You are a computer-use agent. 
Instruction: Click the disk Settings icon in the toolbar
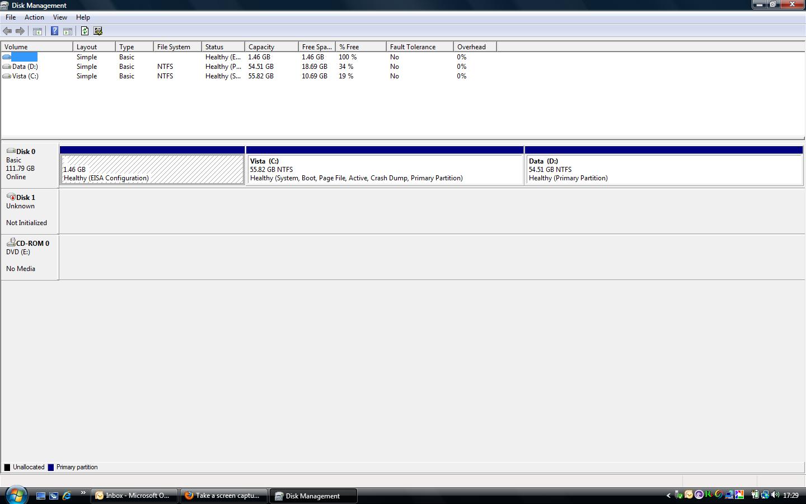tap(98, 31)
